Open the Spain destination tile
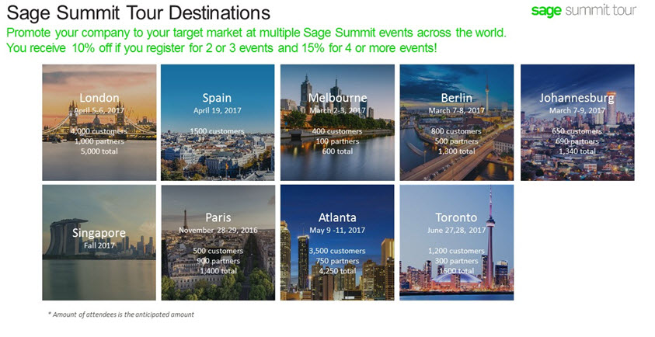The height and width of the screenshot is (337, 655). pos(218,123)
